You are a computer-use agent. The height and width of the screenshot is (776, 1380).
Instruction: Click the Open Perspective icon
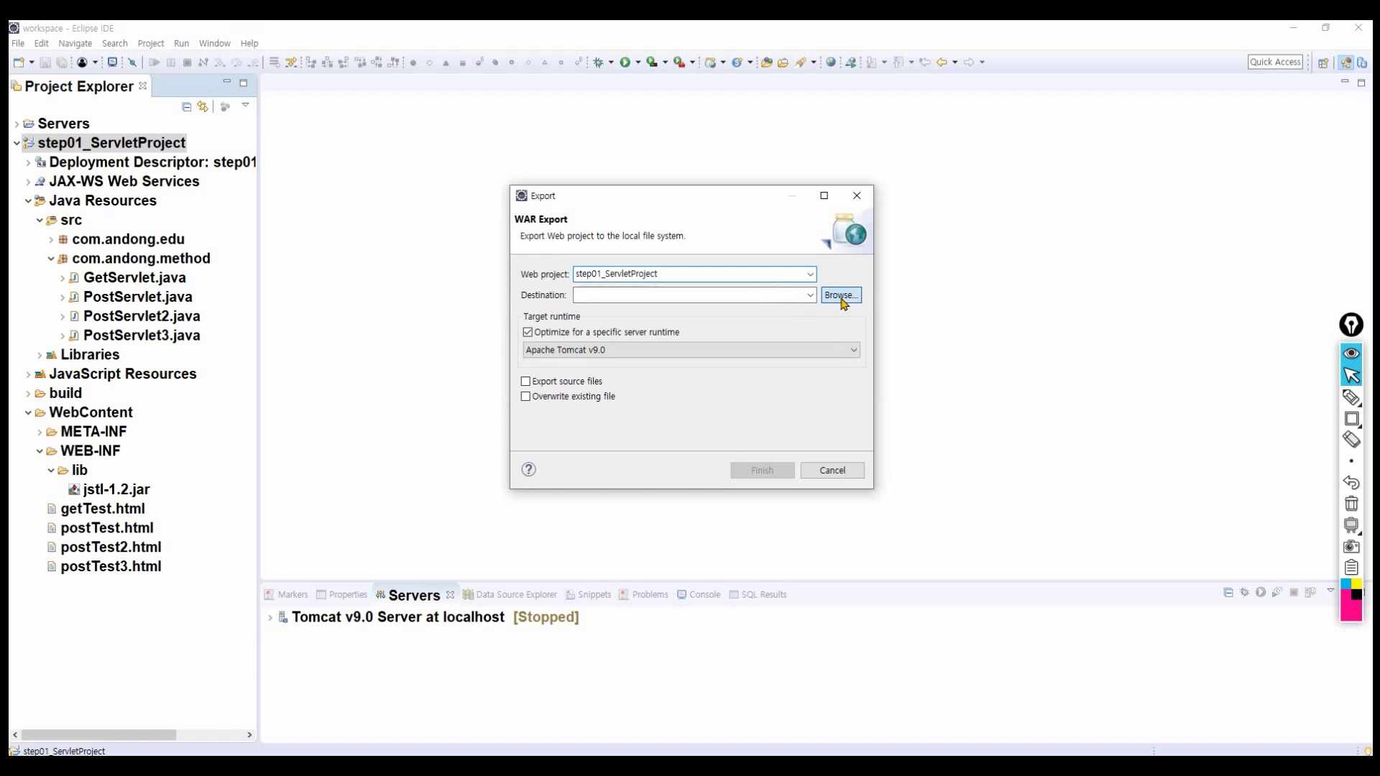pos(1323,63)
